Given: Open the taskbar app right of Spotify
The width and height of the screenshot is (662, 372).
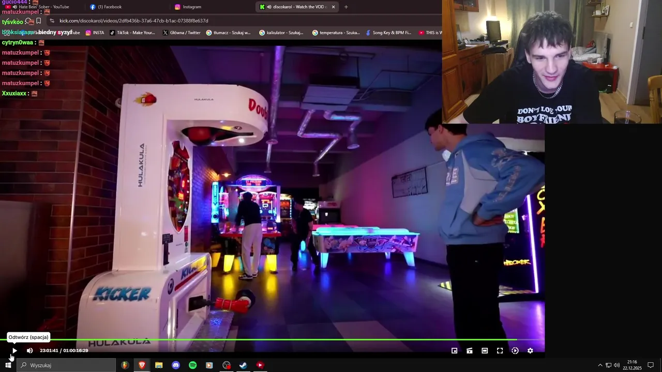Looking at the screenshot, I should pos(209,365).
